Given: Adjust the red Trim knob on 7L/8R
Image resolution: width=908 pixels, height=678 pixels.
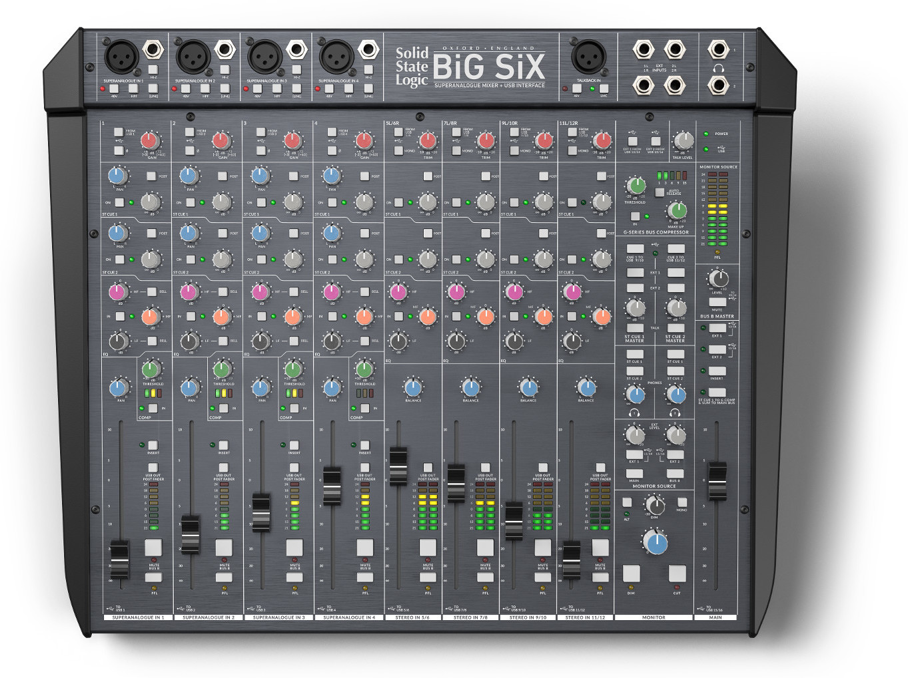Looking at the screenshot, I should (x=486, y=140).
